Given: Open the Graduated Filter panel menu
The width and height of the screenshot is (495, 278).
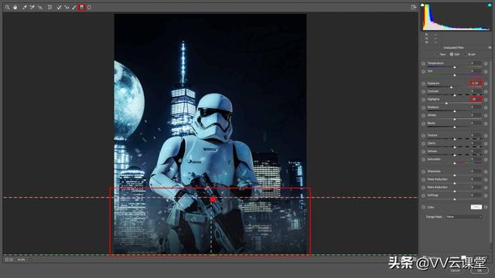Looking at the screenshot, I should [x=490, y=48].
